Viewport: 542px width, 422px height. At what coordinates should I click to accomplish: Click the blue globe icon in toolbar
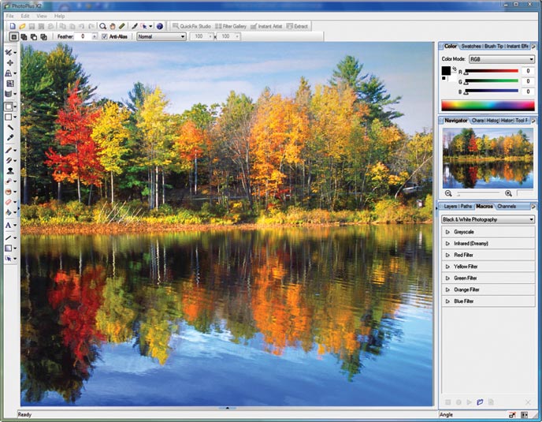coord(160,26)
